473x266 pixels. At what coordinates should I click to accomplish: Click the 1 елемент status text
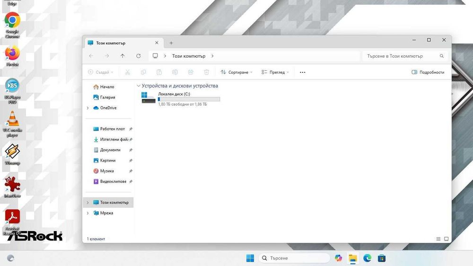pyautogui.click(x=96, y=239)
